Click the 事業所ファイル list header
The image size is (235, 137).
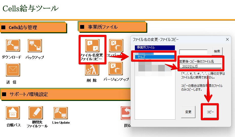click(x=155, y=47)
